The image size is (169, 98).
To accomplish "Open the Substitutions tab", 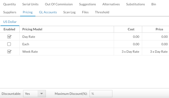I will [x=135, y=4].
